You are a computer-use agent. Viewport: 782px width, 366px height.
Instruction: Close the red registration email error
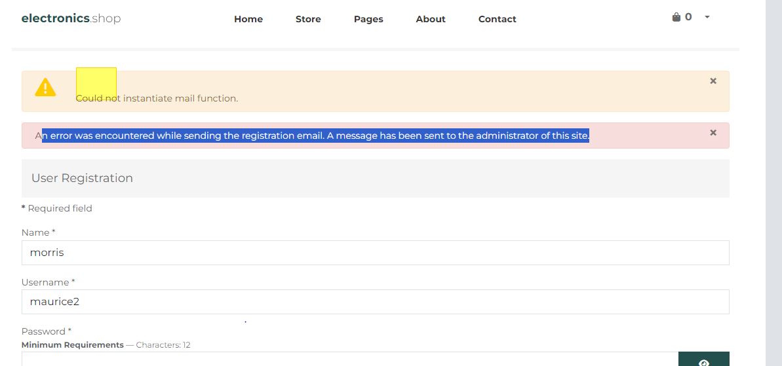point(713,133)
